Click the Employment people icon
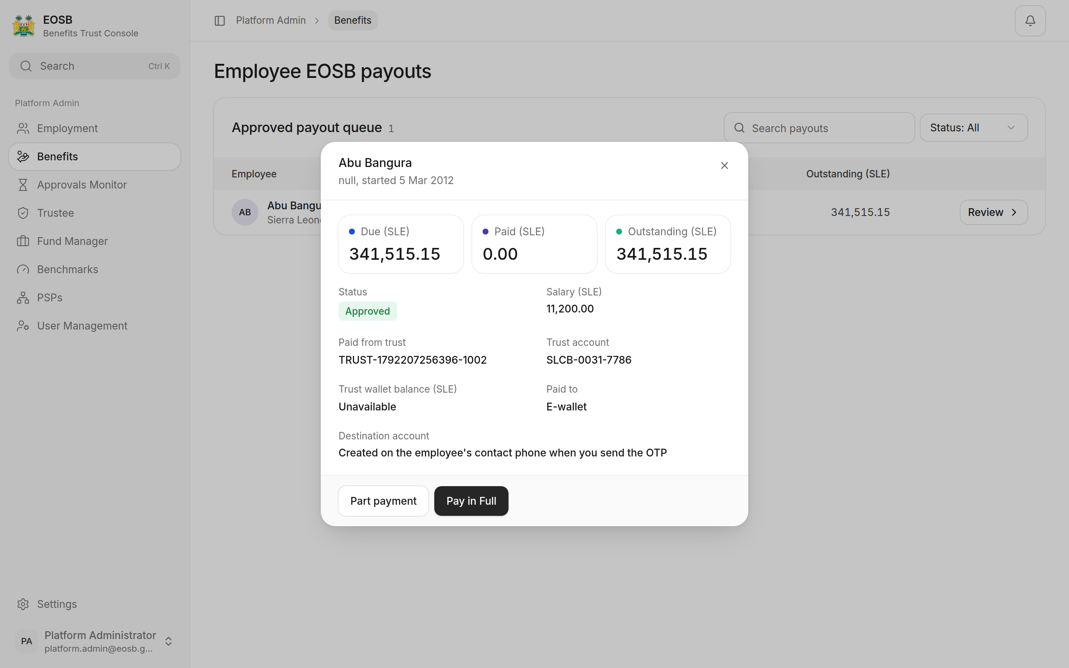This screenshot has height=668, width=1069. (23, 128)
